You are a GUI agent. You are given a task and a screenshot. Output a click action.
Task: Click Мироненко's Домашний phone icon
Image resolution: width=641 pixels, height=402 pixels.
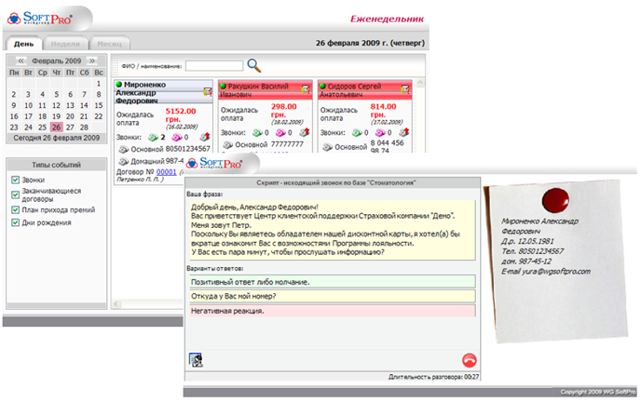(123, 160)
